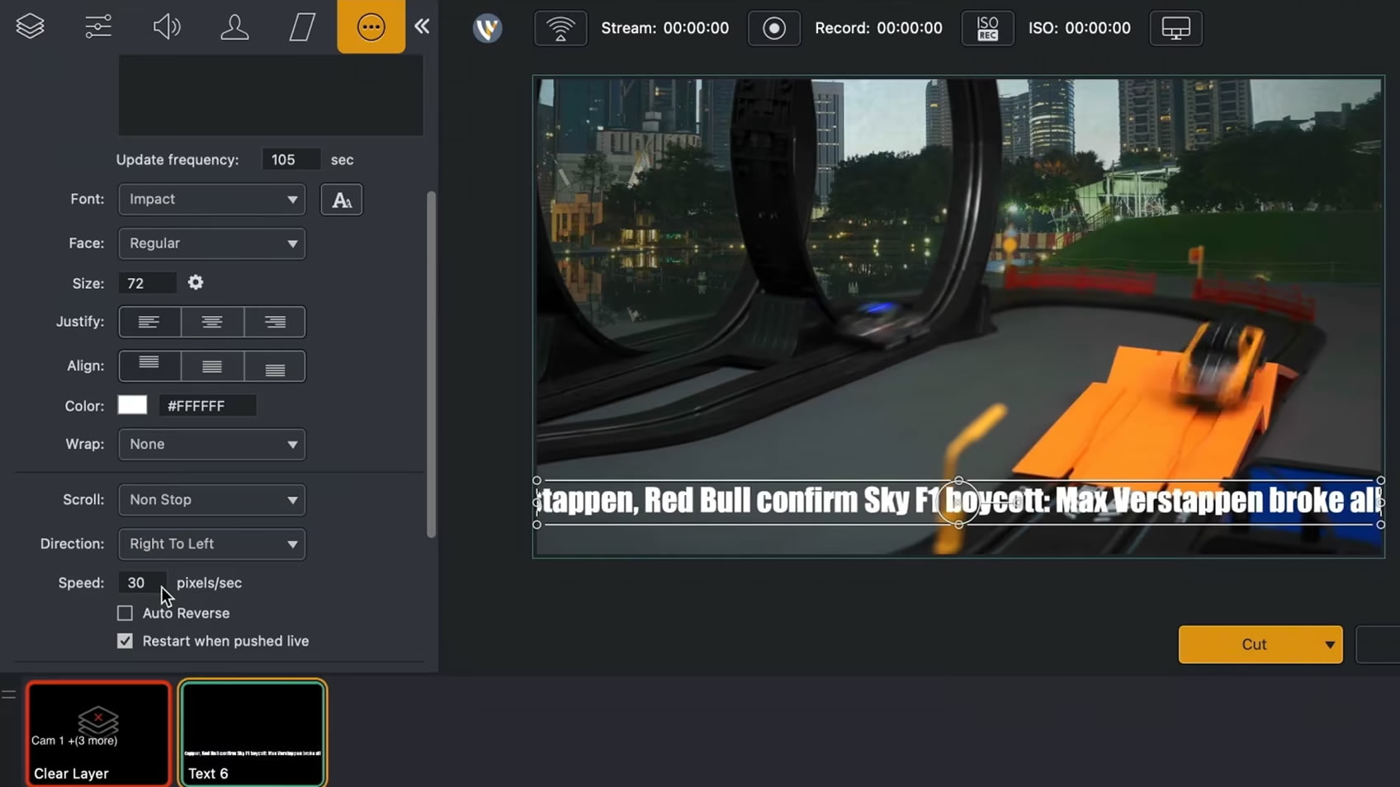Click the ISO: 00:00:00 timer text
1400x787 pixels.
[x=1079, y=28]
